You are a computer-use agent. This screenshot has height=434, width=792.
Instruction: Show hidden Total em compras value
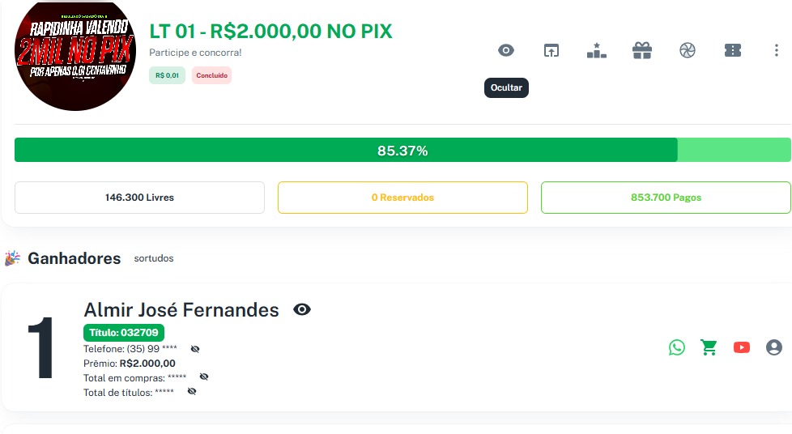(204, 377)
